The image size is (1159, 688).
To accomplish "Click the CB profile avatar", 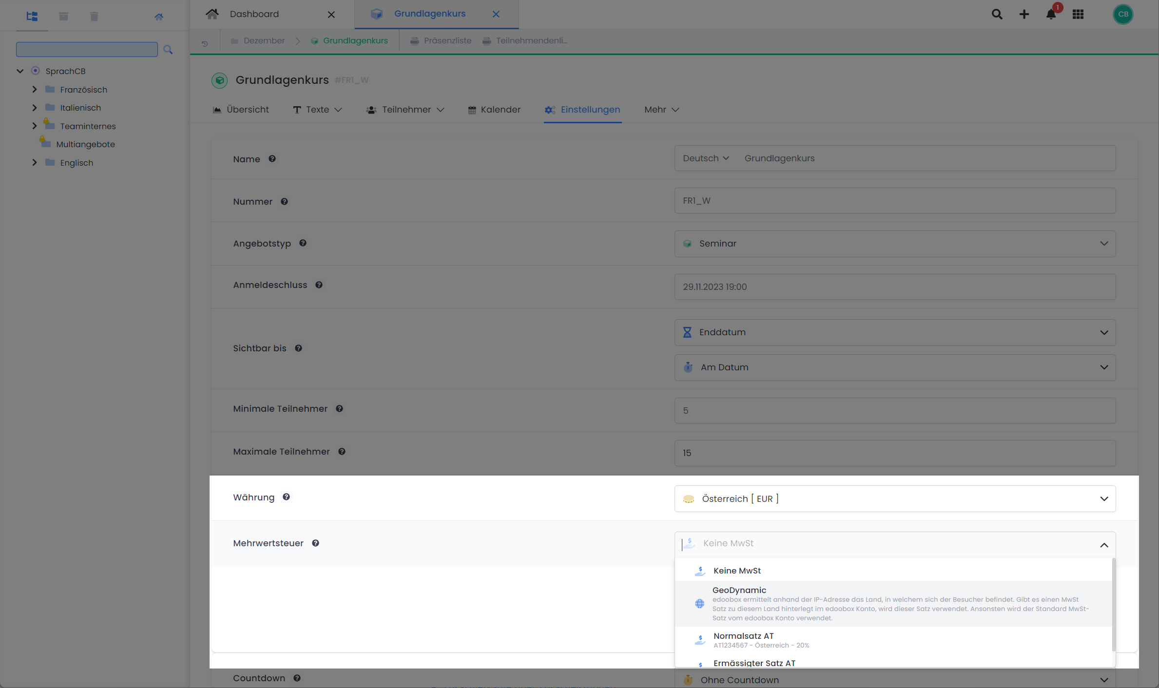I will tap(1123, 14).
